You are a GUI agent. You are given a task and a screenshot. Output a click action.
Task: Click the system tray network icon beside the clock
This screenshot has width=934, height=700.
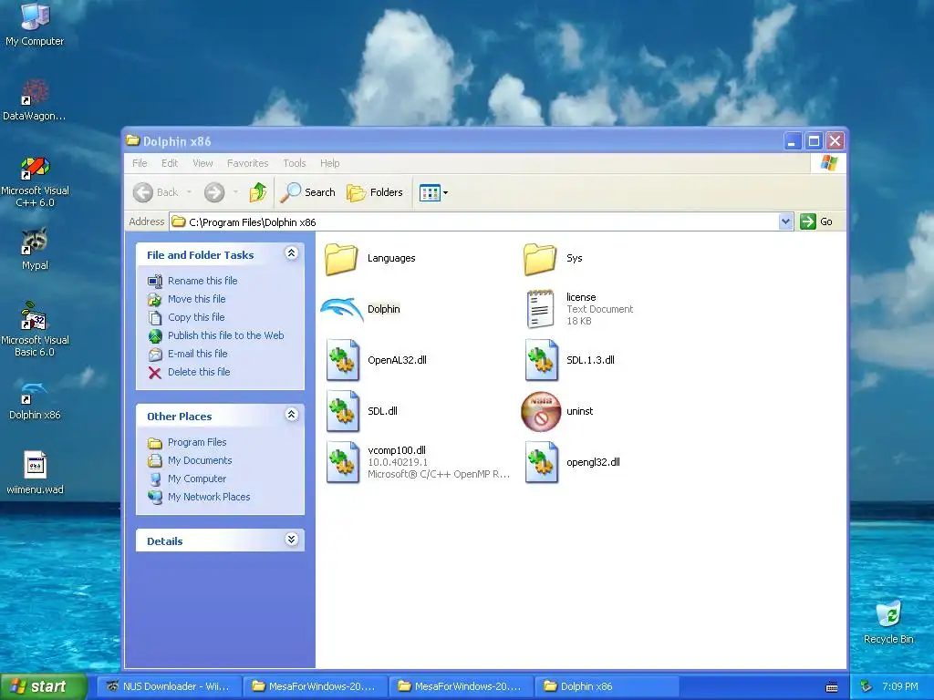tap(867, 686)
